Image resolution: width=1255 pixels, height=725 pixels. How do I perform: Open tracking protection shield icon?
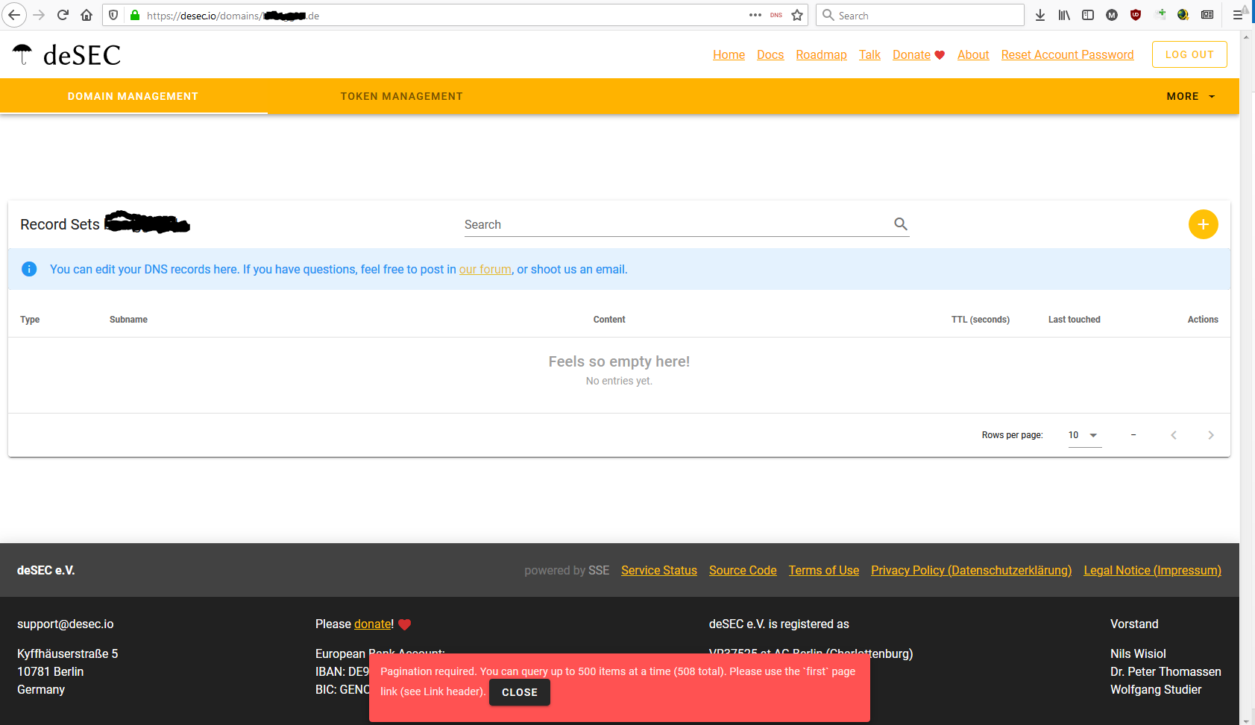(x=113, y=15)
